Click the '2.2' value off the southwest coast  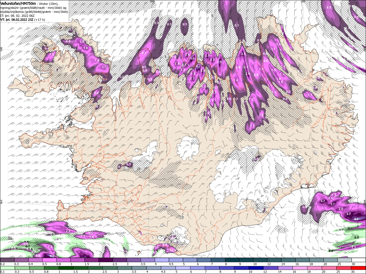point(68,231)
